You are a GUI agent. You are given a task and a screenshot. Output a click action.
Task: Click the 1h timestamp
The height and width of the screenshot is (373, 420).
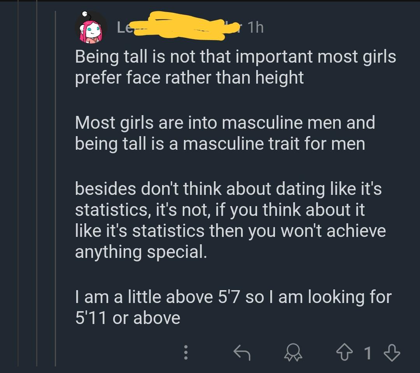click(255, 27)
